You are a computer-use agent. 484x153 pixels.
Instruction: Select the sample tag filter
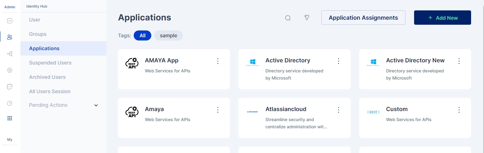click(168, 35)
